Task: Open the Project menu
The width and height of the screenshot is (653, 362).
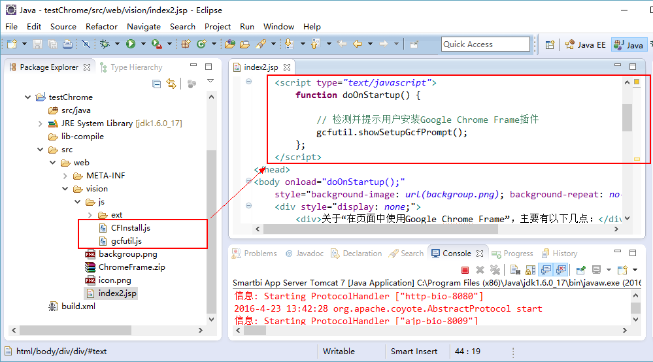Action: pyautogui.click(x=218, y=27)
